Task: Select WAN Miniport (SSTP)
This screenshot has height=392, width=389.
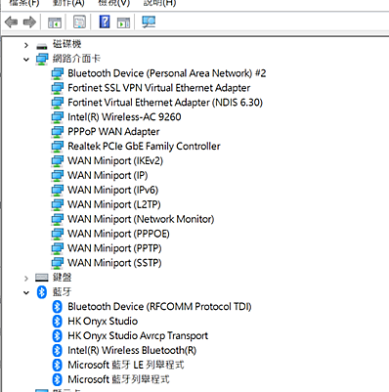Action: click(x=114, y=263)
